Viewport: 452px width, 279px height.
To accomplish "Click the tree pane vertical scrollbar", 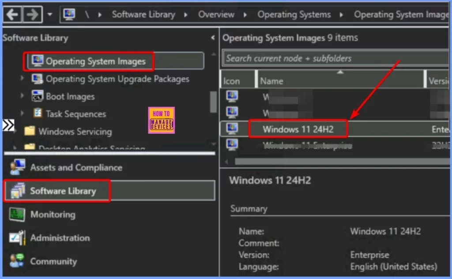I will [x=213, y=102].
